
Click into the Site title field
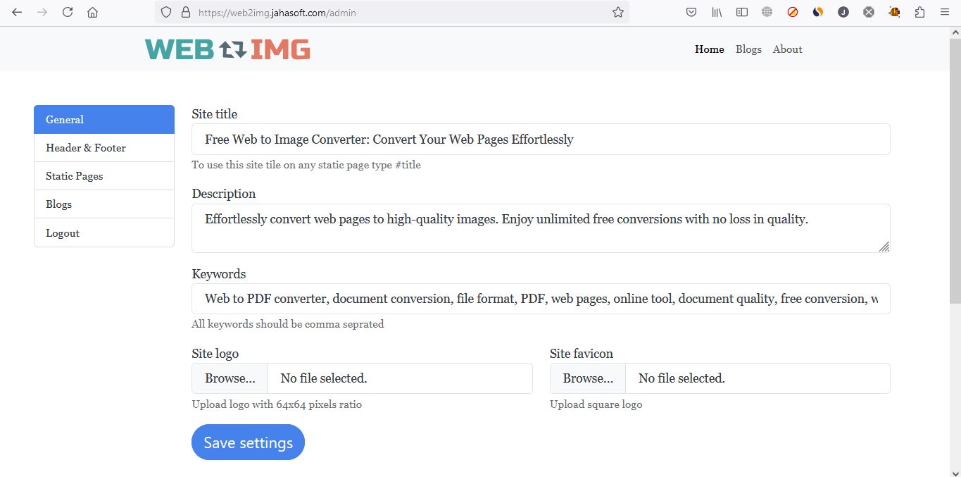[x=540, y=140]
